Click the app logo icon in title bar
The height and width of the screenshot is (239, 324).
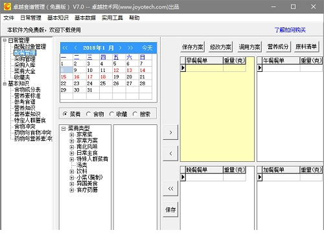click(x=7, y=6)
